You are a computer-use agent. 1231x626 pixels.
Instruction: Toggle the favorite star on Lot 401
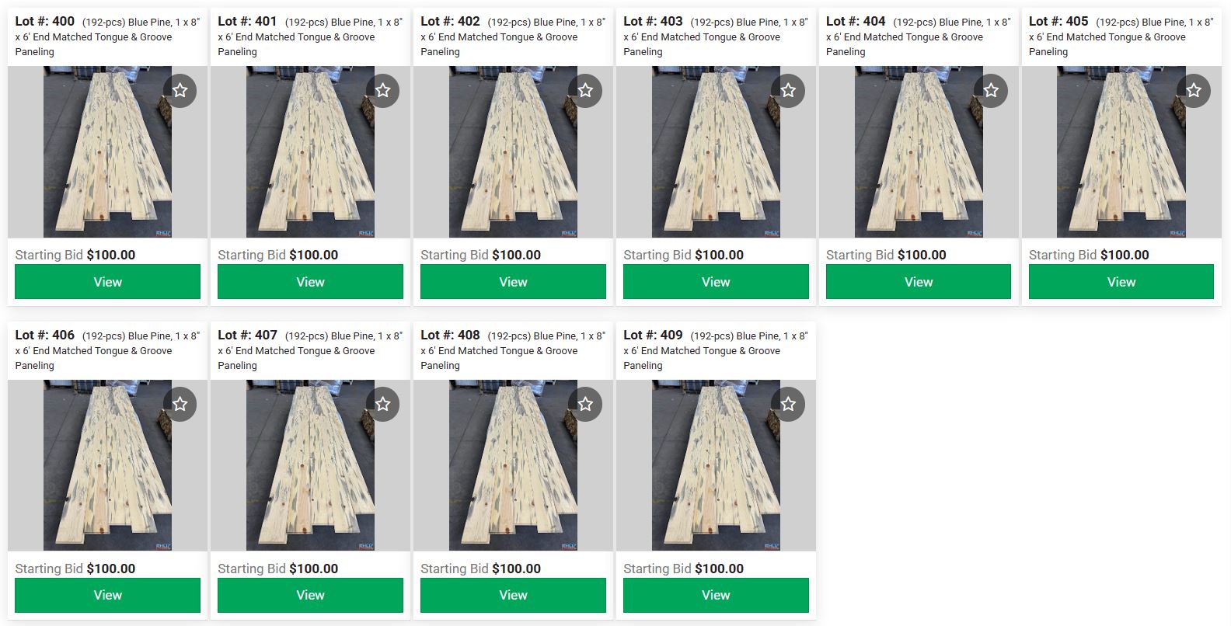click(382, 91)
